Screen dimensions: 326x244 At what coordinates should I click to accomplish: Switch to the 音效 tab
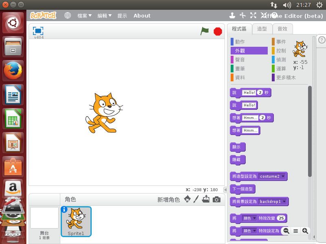(x=282, y=29)
